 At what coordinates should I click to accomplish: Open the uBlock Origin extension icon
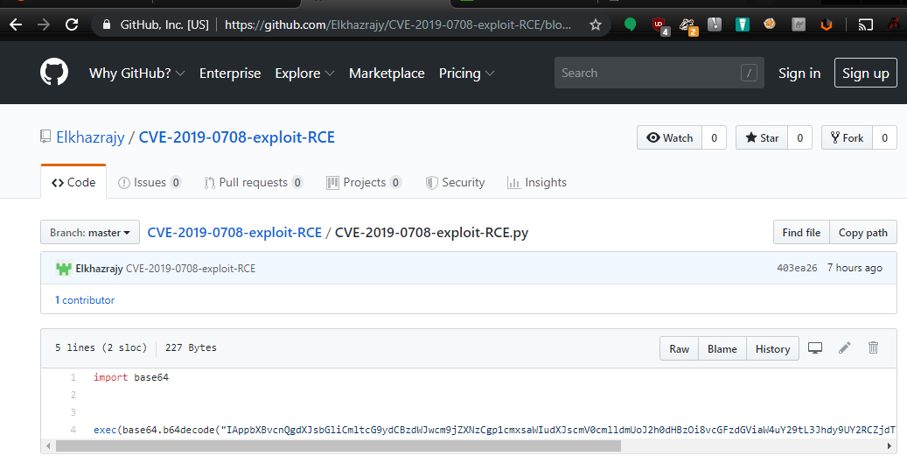[659, 25]
